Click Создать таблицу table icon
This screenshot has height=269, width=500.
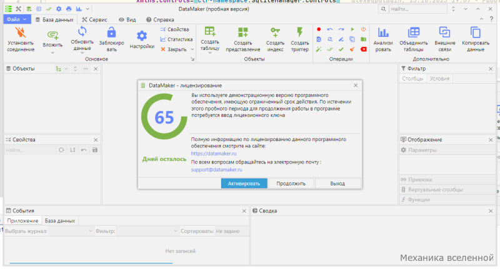210,31
